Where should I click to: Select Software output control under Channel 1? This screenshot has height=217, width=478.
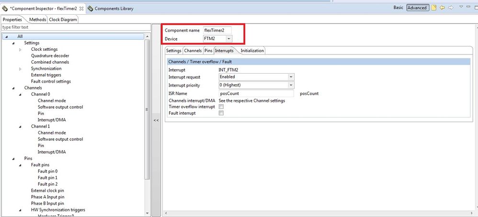tap(60, 139)
